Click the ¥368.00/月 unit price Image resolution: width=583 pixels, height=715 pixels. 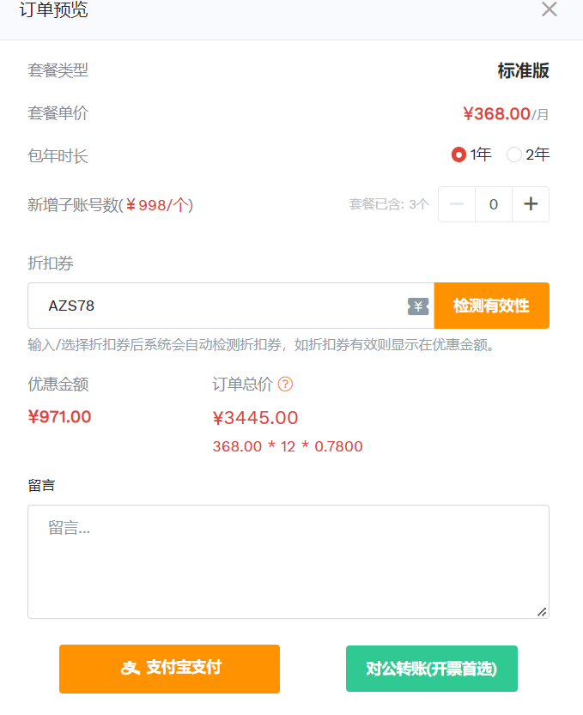[x=505, y=114]
